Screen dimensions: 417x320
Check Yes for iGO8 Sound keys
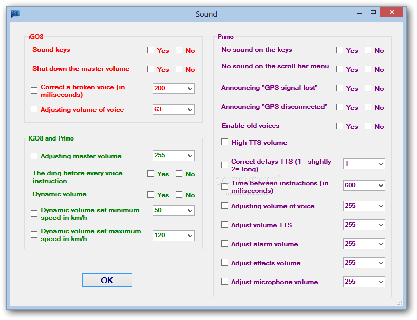point(151,50)
